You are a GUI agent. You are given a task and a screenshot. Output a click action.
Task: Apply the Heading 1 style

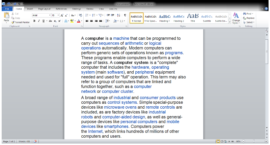pyautogui.click(x=164, y=18)
